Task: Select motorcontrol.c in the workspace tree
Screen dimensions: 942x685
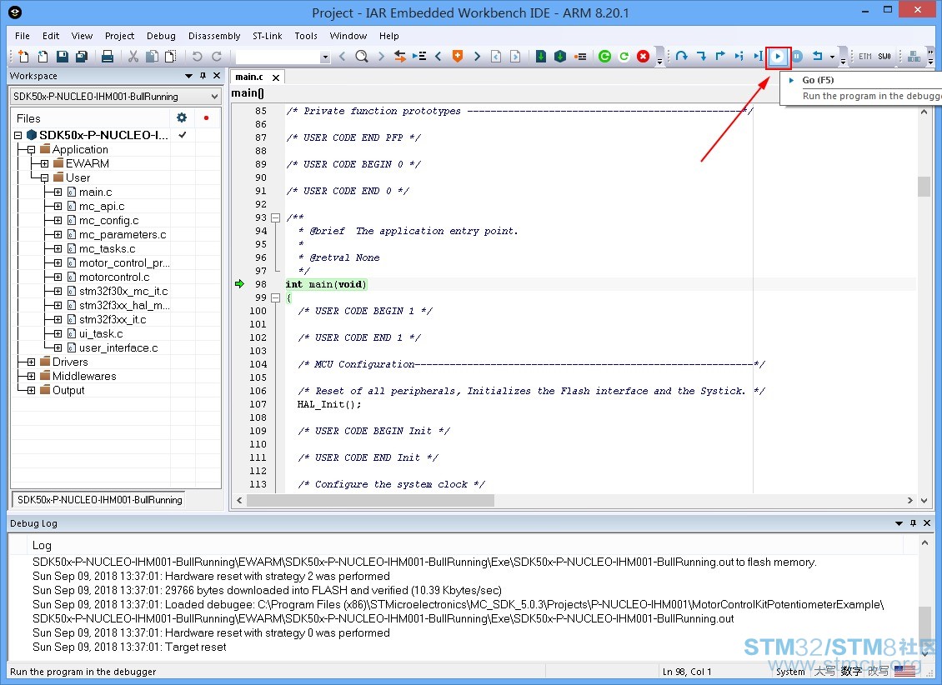Action: [114, 277]
